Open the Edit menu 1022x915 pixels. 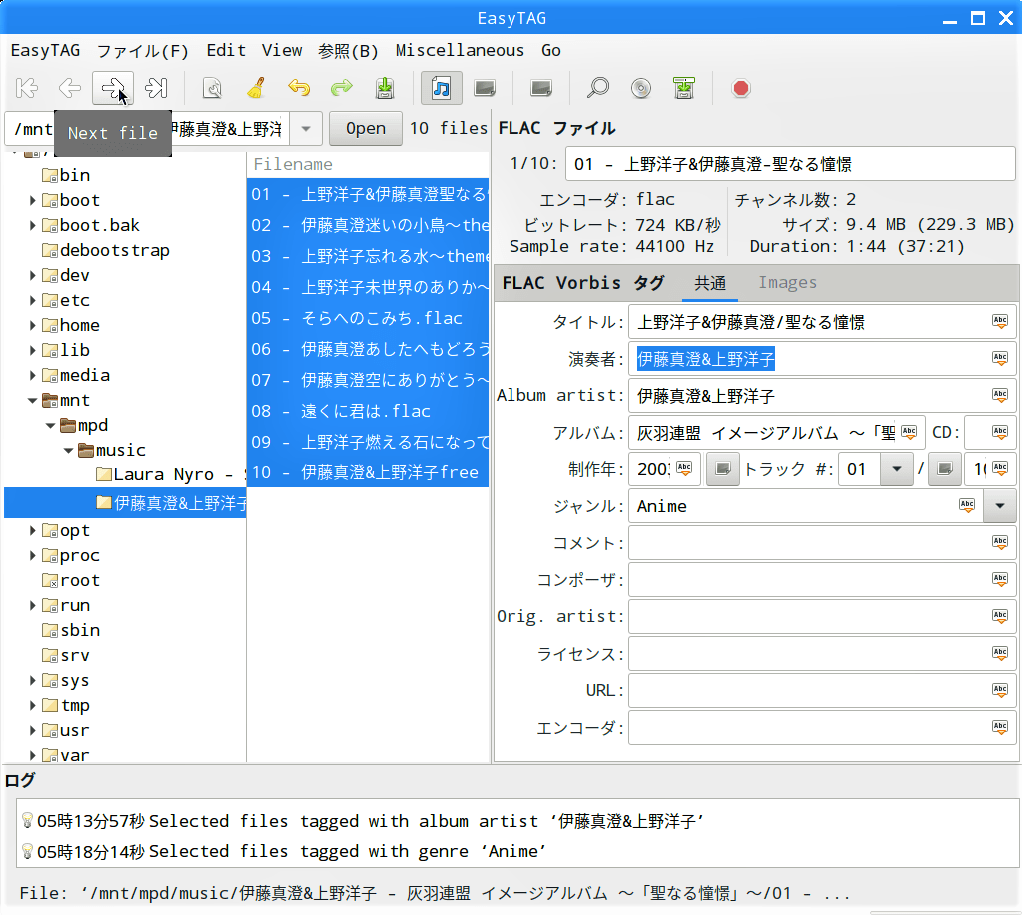(226, 50)
